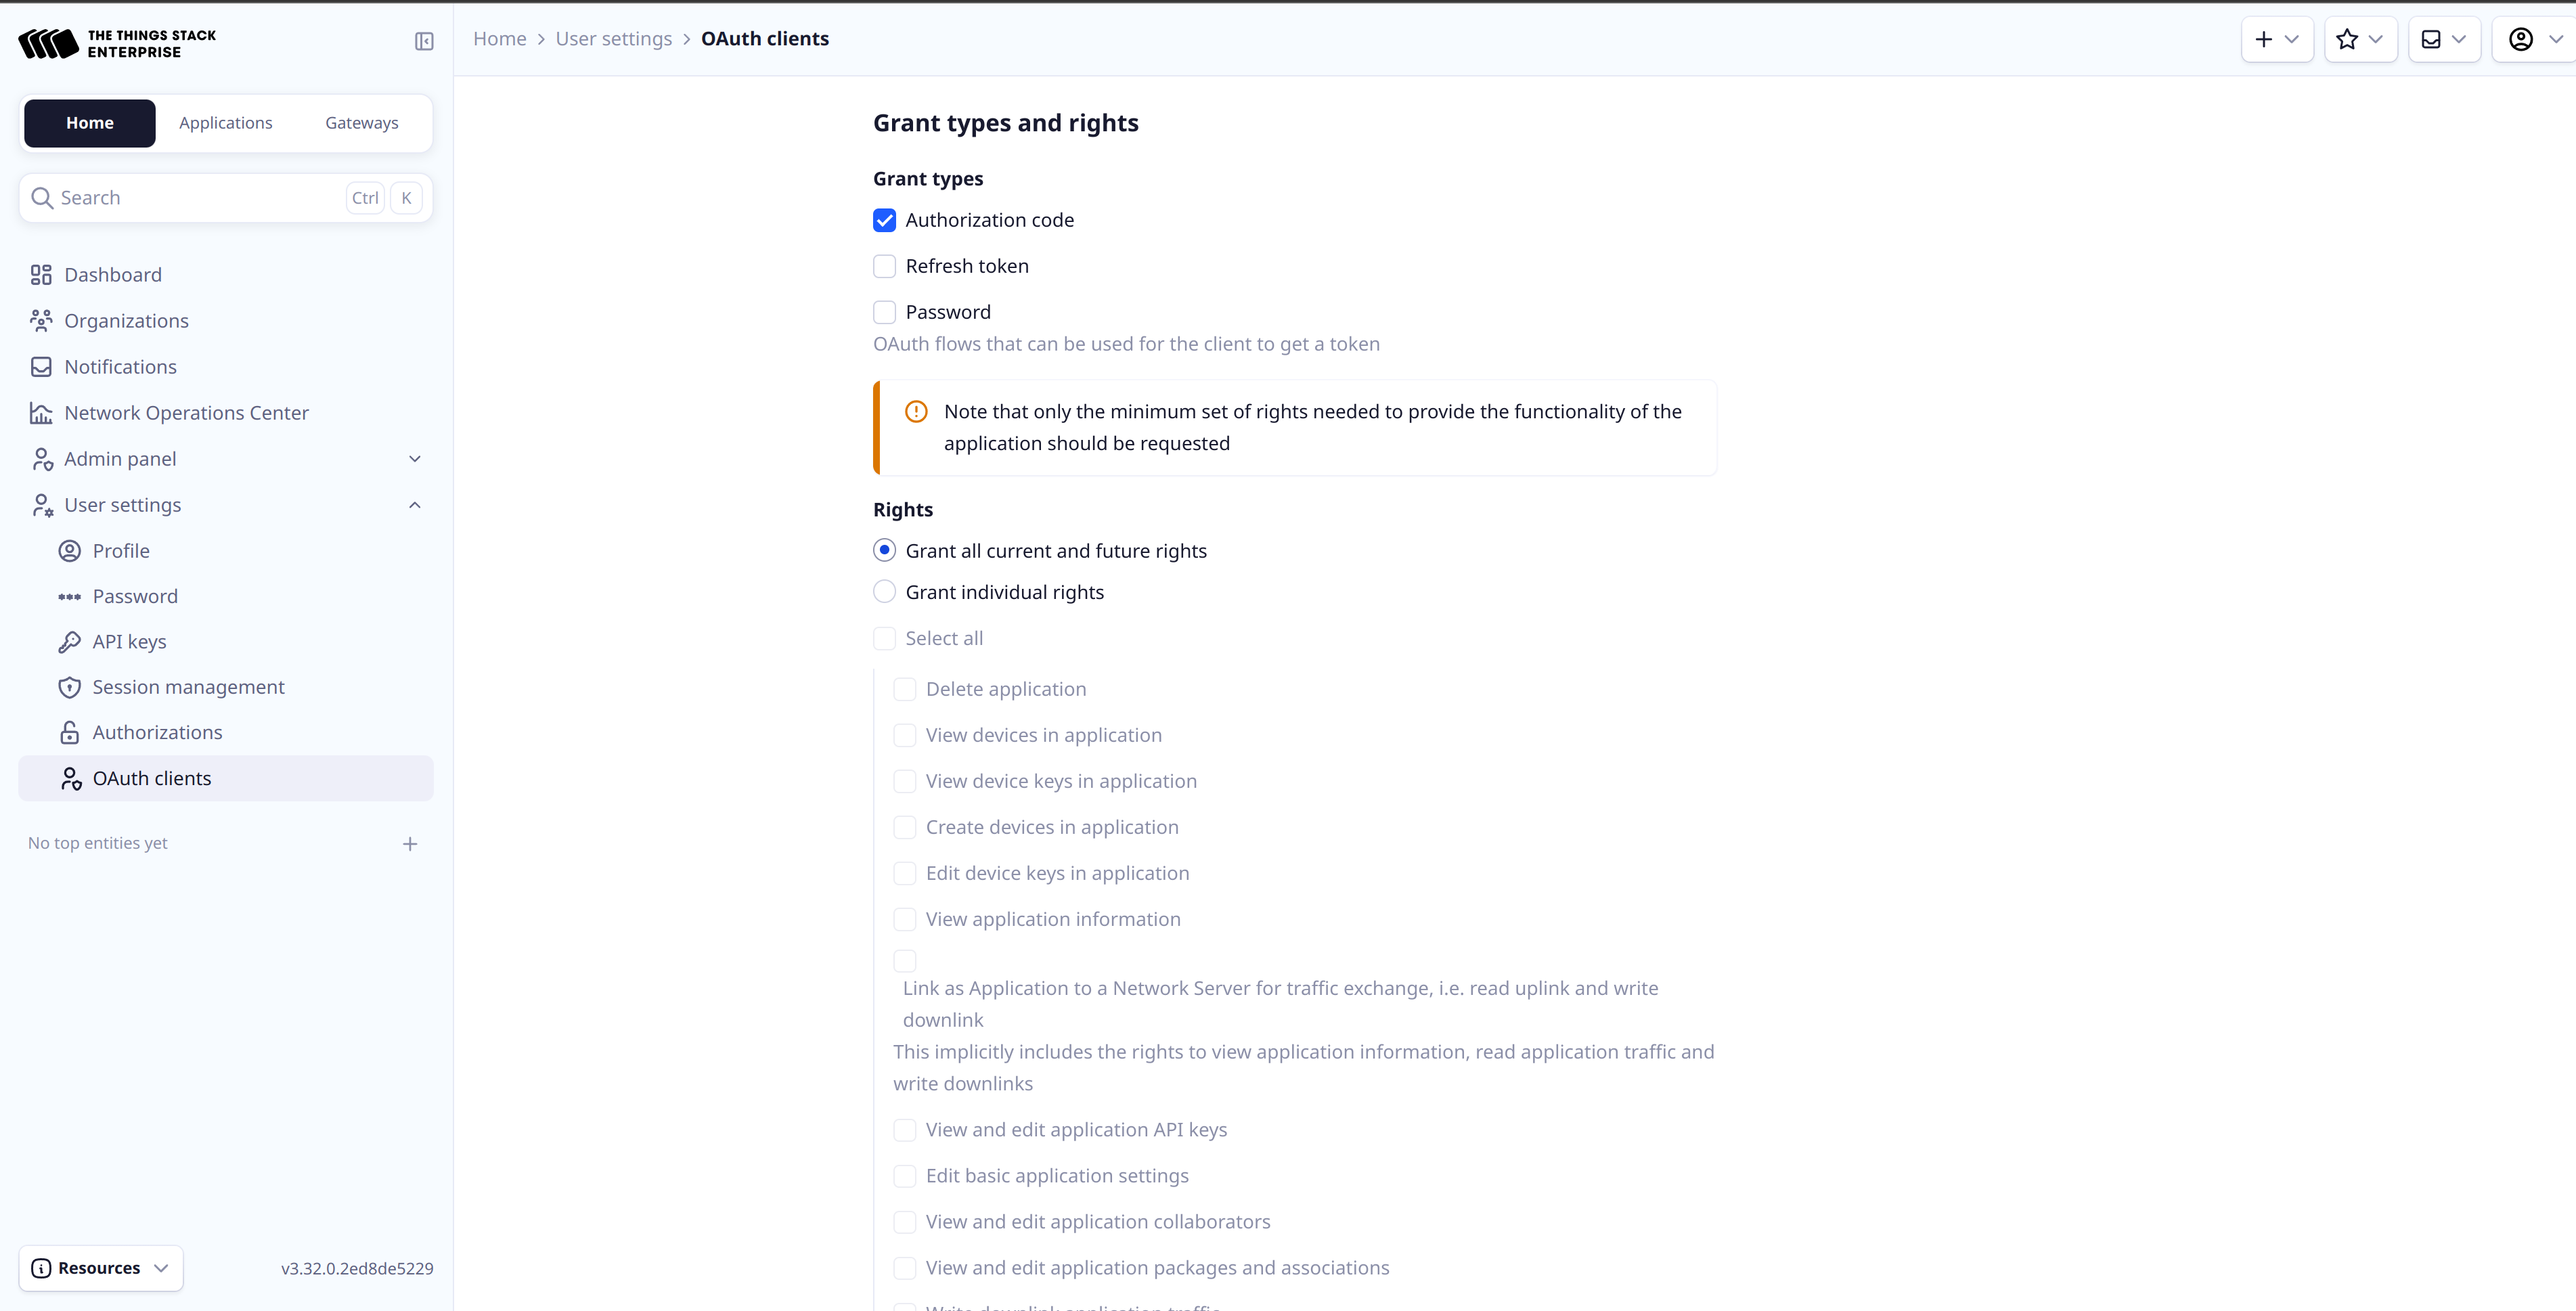Select Notifications icon in sidebar
Screen dimensions: 2576x1311
43,366
